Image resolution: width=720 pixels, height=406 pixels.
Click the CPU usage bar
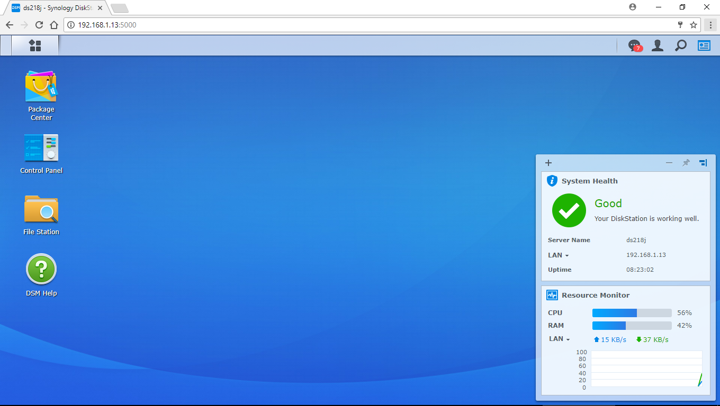(x=632, y=313)
